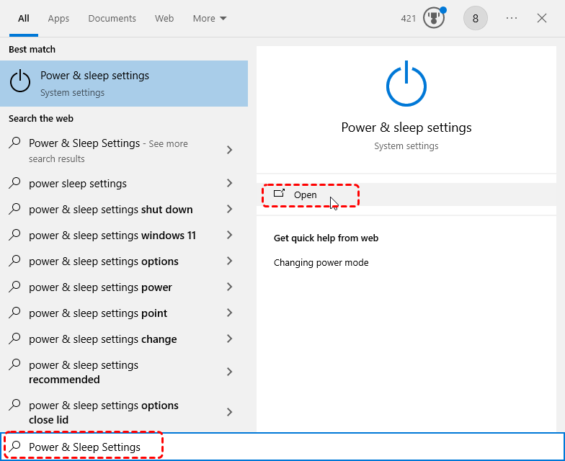Open Changing power mode help link
The image size is (565, 461).
pyautogui.click(x=321, y=262)
